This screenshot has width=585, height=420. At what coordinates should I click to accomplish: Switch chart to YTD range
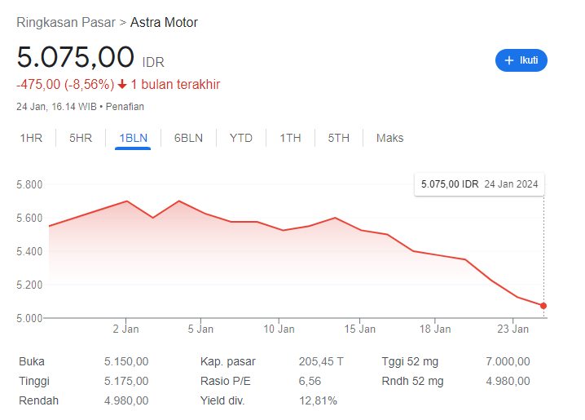tap(241, 138)
